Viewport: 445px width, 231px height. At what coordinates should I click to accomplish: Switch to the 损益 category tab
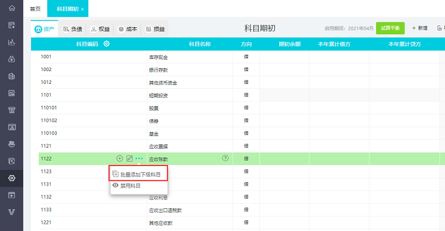[155, 29]
